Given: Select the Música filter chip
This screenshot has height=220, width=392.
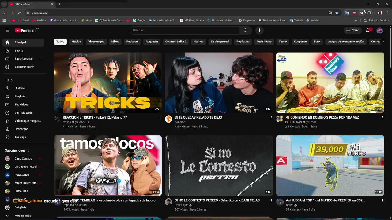Looking at the screenshot, I should (76, 42).
